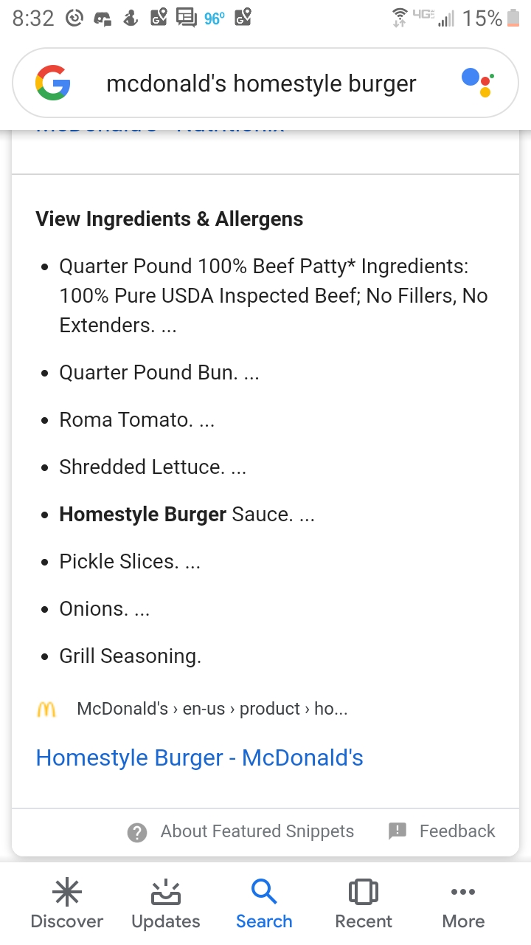Tap the Feedback flag icon

click(398, 831)
